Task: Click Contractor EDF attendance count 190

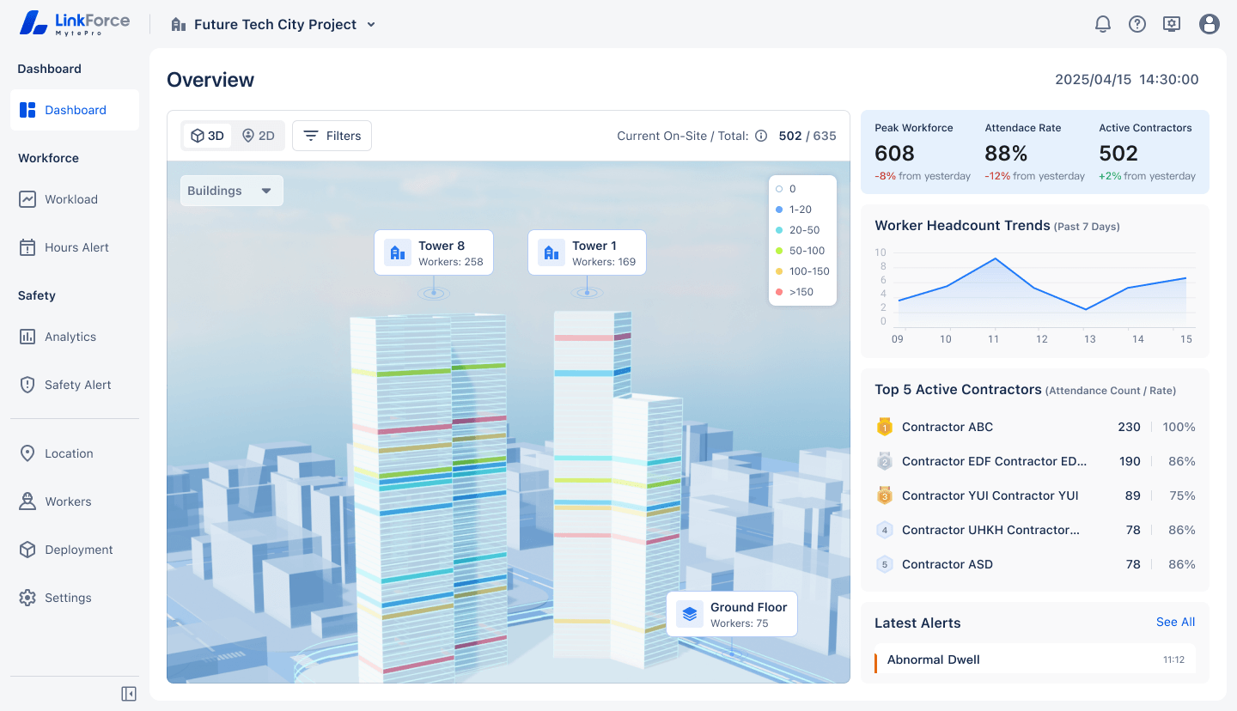Action: [1130, 461]
